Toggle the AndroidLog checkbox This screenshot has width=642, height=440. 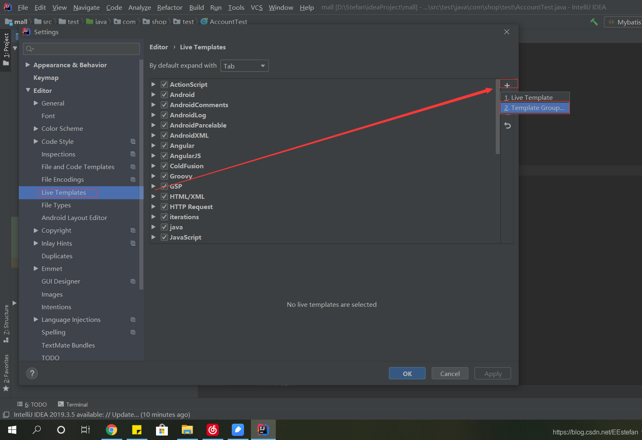[165, 115]
